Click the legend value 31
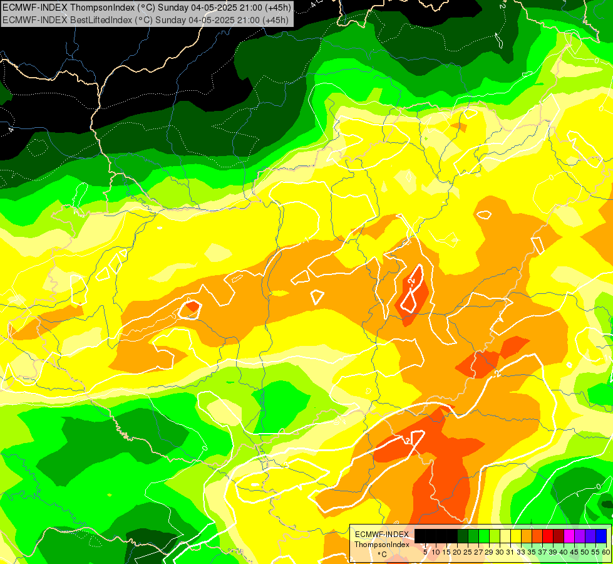The width and height of the screenshot is (613, 564). click(510, 552)
